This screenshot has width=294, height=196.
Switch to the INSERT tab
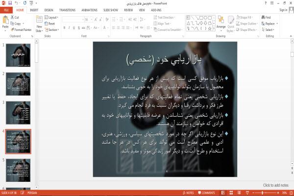point(34,10)
